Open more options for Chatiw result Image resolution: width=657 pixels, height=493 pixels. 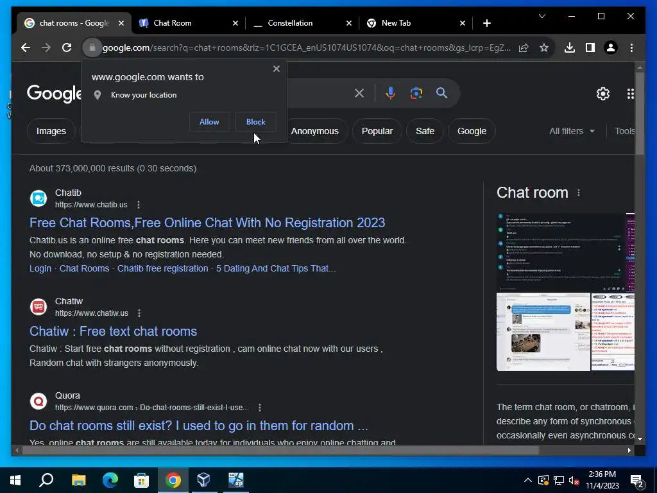coord(139,313)
